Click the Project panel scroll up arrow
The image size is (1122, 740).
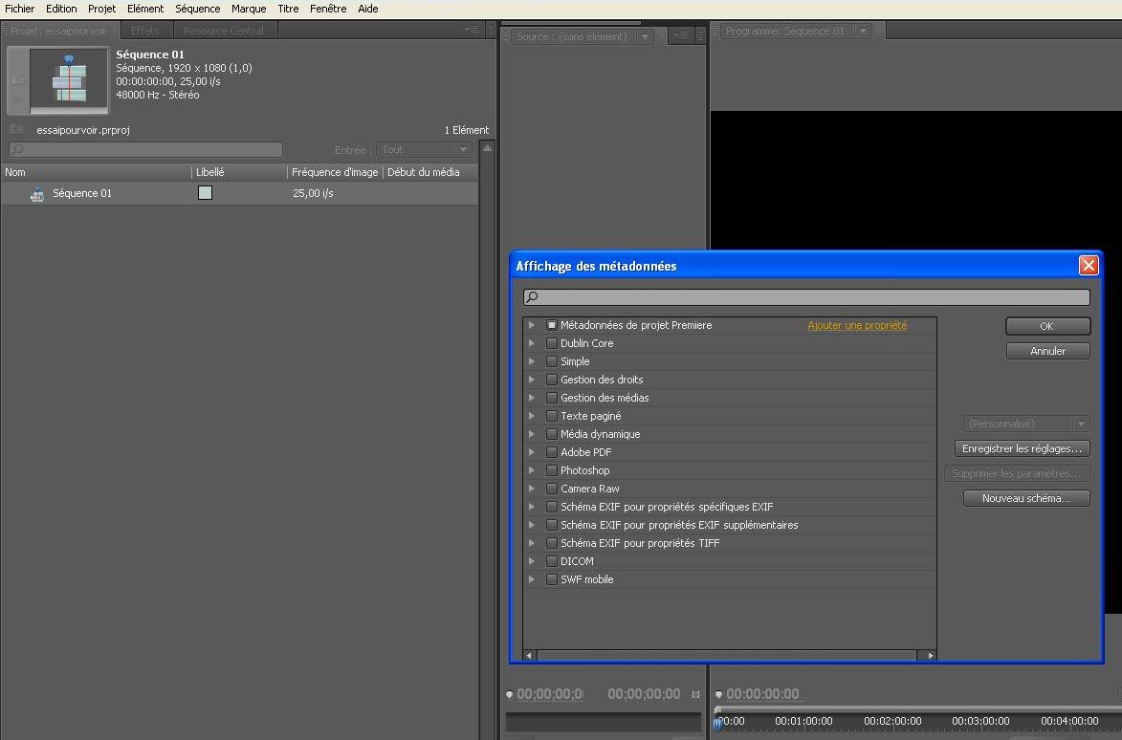click(x=487, y=148)
